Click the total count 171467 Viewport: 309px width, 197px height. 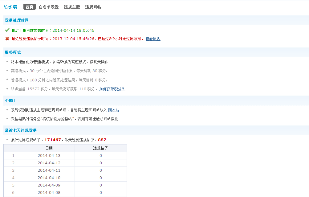tap(53, 140)
